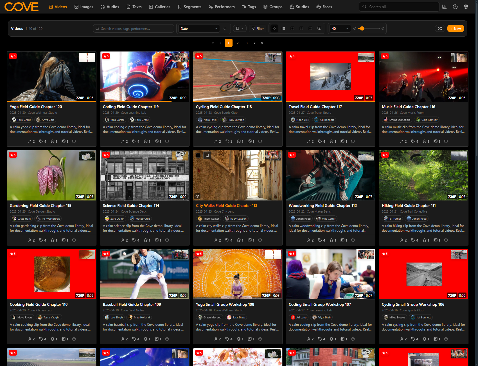Click the COVE logo
478x366 pixels.
tap(21, 7)
